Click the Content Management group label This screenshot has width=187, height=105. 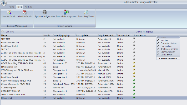click(17, 26)
